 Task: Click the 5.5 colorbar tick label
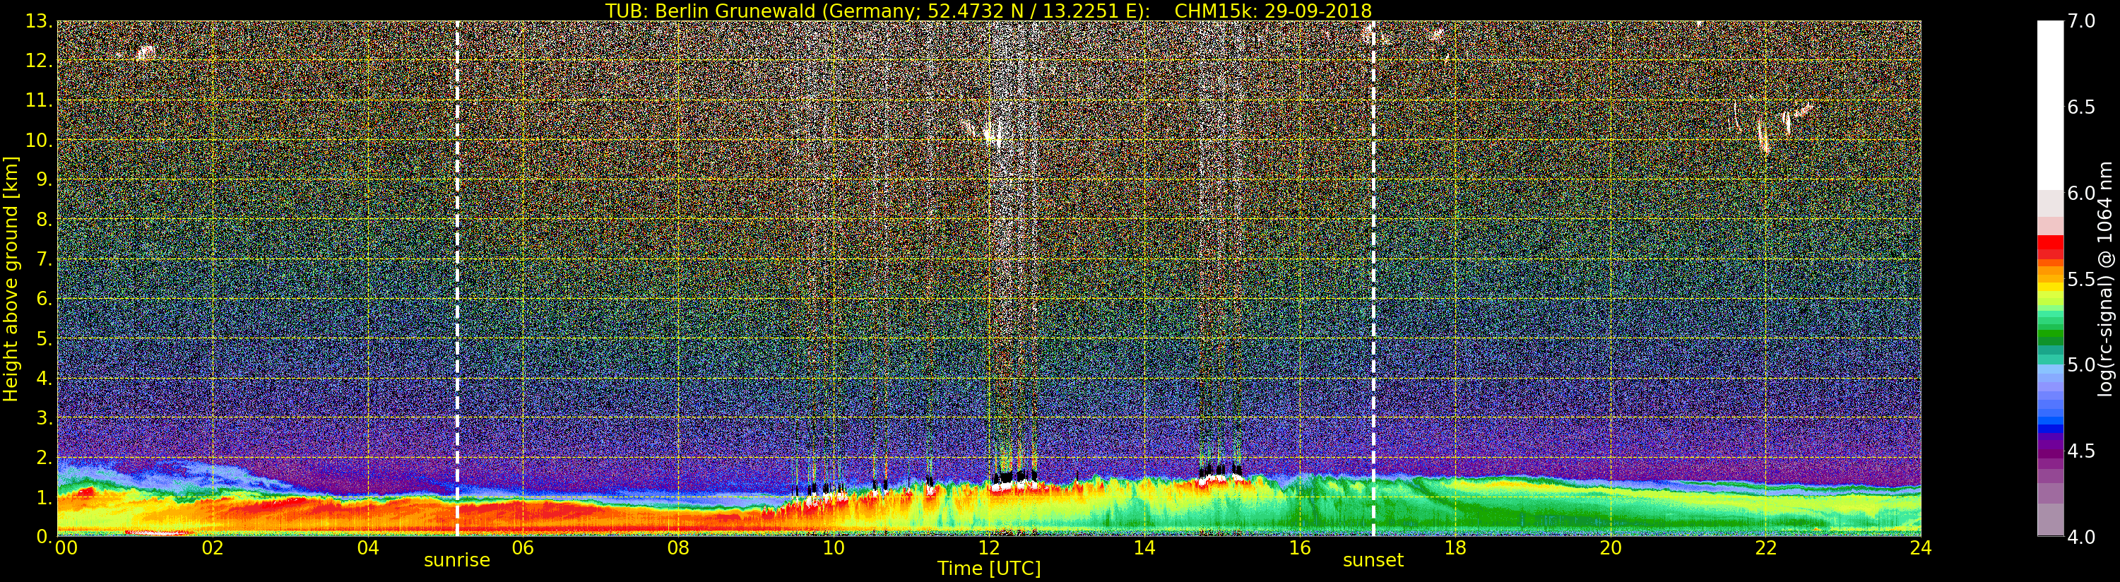[x=2081, y=279]
